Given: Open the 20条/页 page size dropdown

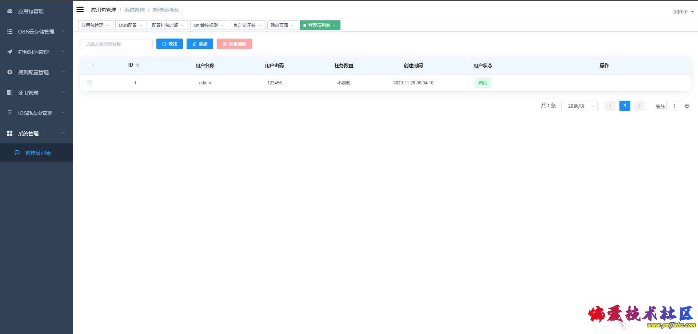Looking at the screenshot, I should pyautogui.click(x=579, y=106).
